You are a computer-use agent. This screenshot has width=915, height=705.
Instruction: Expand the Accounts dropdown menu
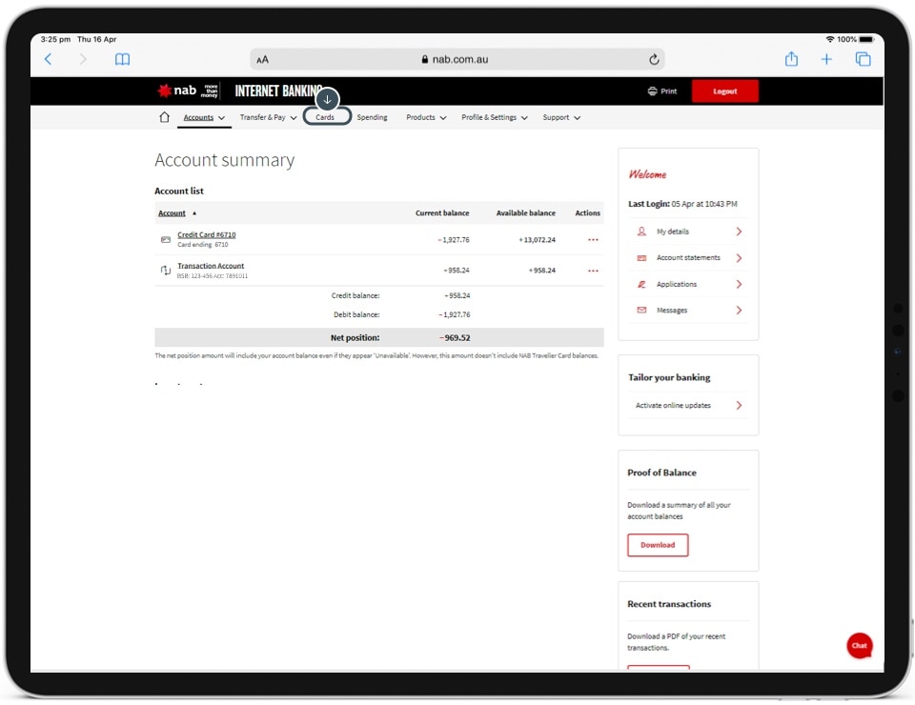click(204, 118)
